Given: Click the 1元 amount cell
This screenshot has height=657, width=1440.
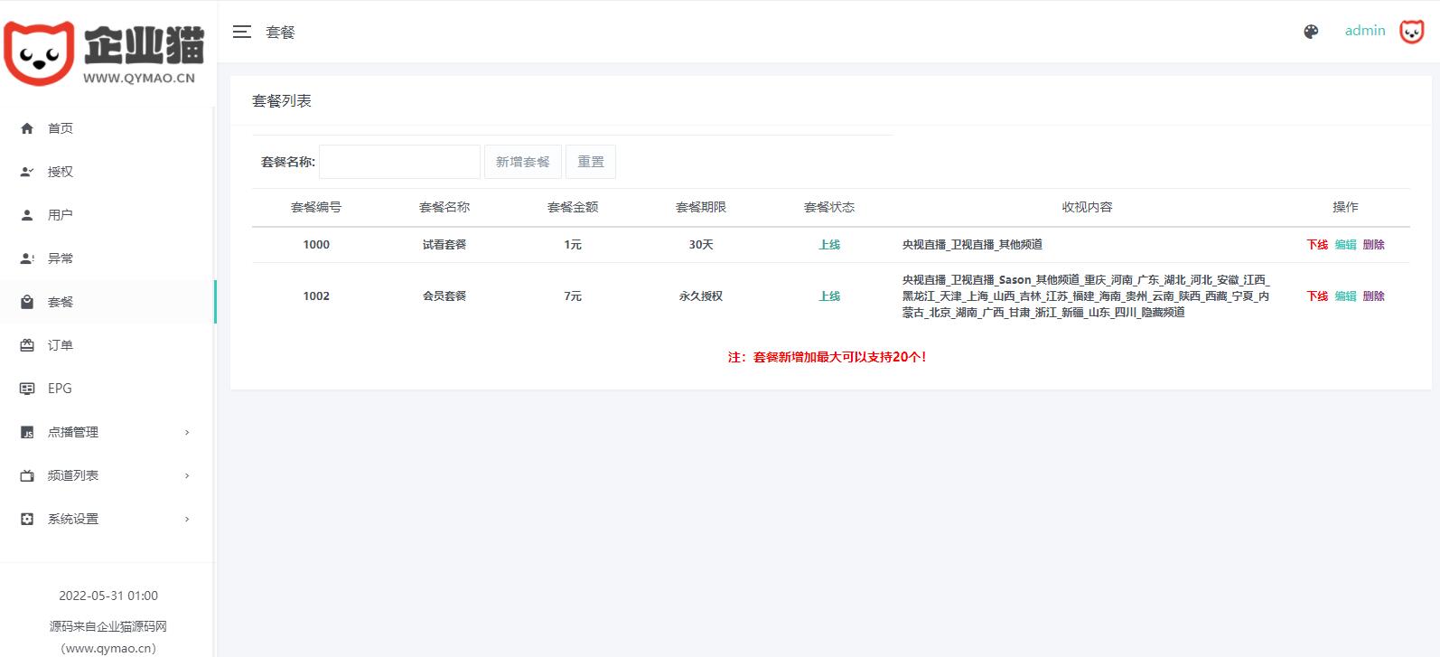Looking at the screenshot, I should pos(573,245).
